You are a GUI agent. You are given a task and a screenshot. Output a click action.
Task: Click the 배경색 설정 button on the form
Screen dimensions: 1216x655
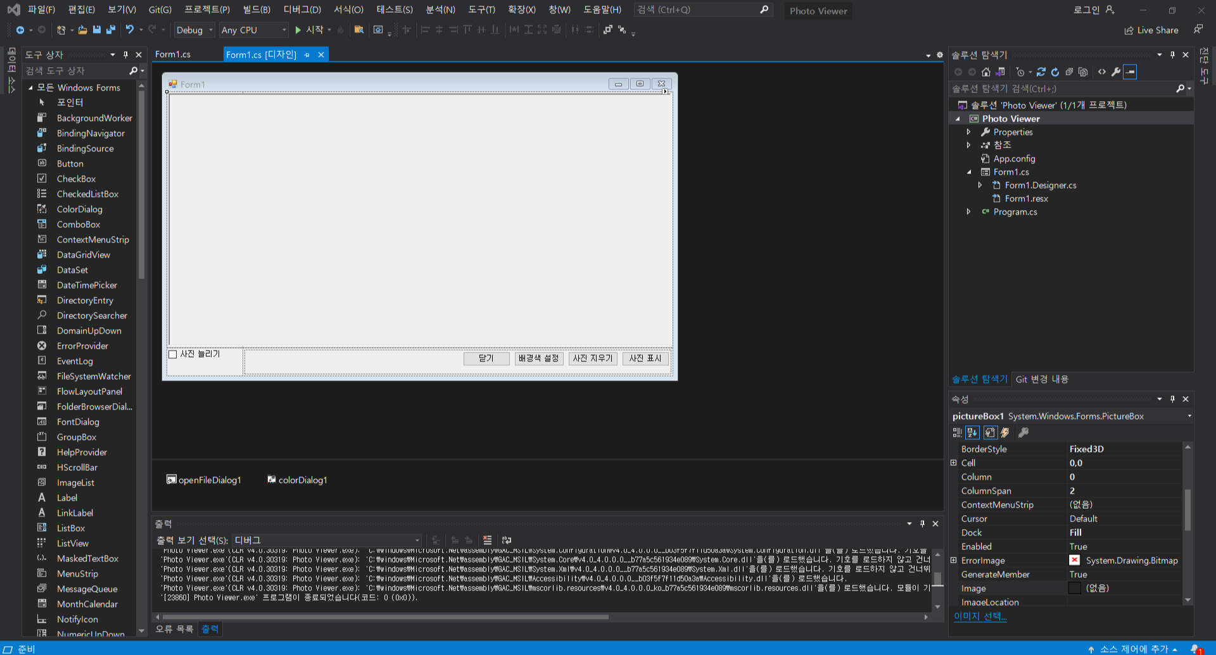[539, 359]
